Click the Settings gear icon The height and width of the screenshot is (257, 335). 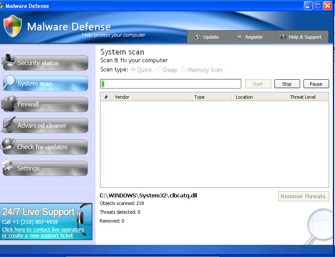(7, 165)
